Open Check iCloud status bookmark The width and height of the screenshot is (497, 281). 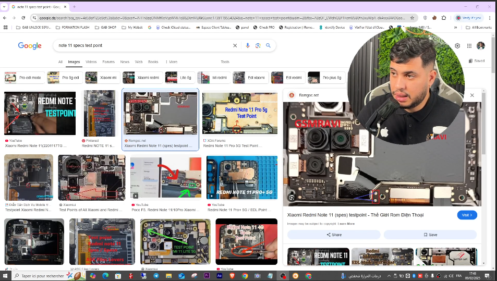[173, 28]
